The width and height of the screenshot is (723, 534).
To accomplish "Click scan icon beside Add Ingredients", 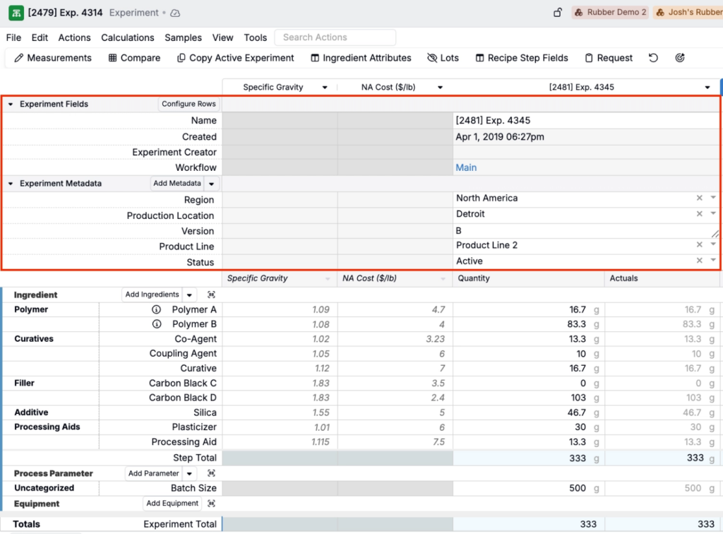I will tap(211, 295).
